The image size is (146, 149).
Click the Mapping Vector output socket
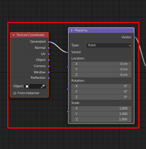(134, 37)
